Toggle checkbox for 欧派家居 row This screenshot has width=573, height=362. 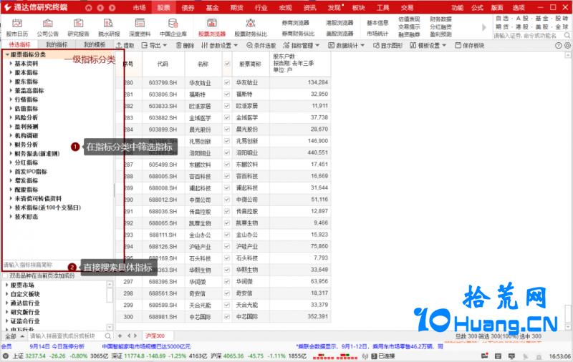(x=227, y=106)
